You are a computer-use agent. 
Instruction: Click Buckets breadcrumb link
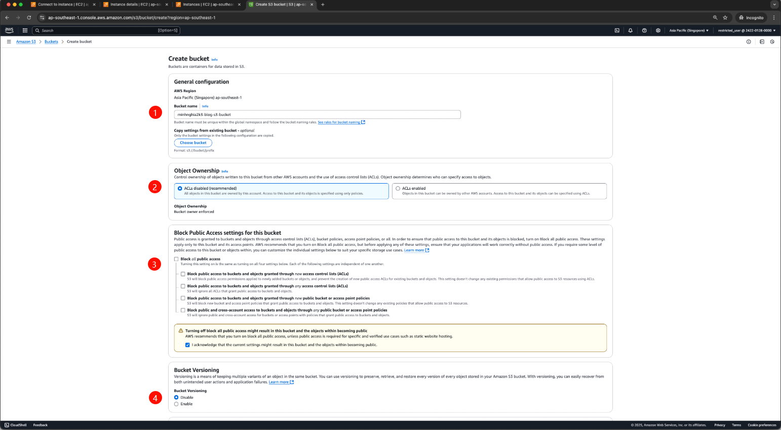tap(51, 41)
